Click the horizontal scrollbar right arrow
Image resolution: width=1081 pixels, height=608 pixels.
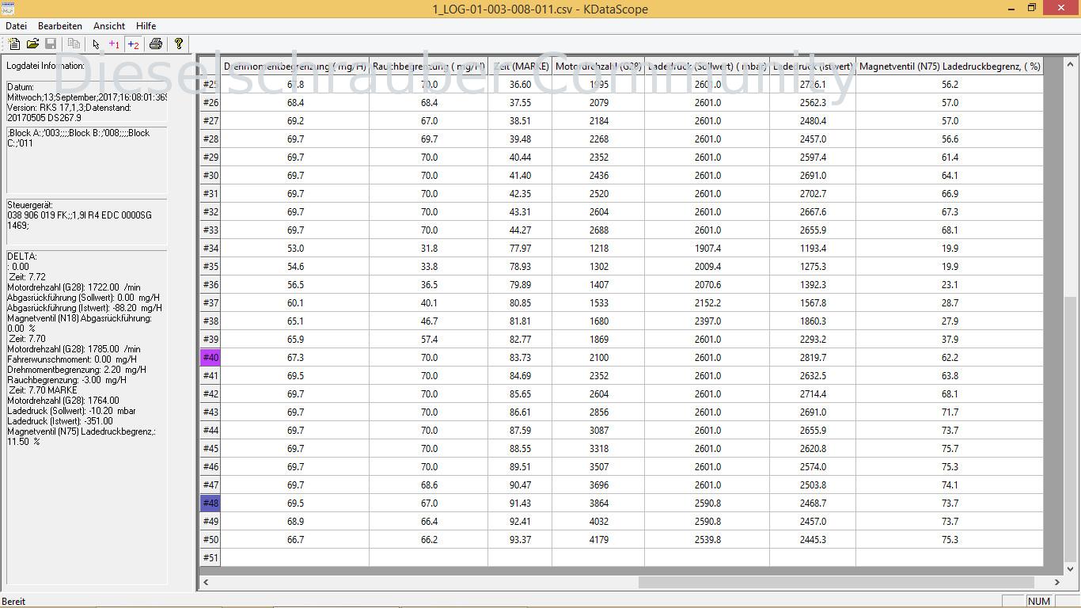pos(1057,583)
